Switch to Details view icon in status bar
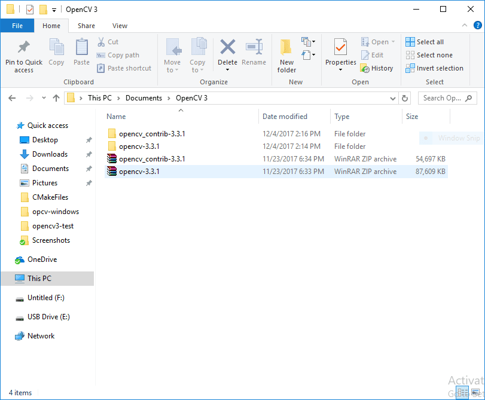Image resolution: width=485 pixels, height=400 pixels. pyautogui.click(x=462, y=393)
